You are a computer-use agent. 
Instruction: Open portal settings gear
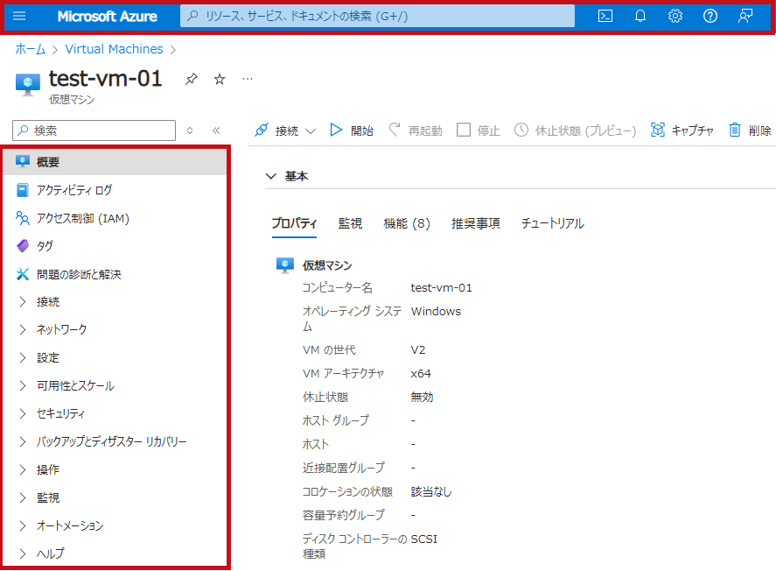click(675, 17)
